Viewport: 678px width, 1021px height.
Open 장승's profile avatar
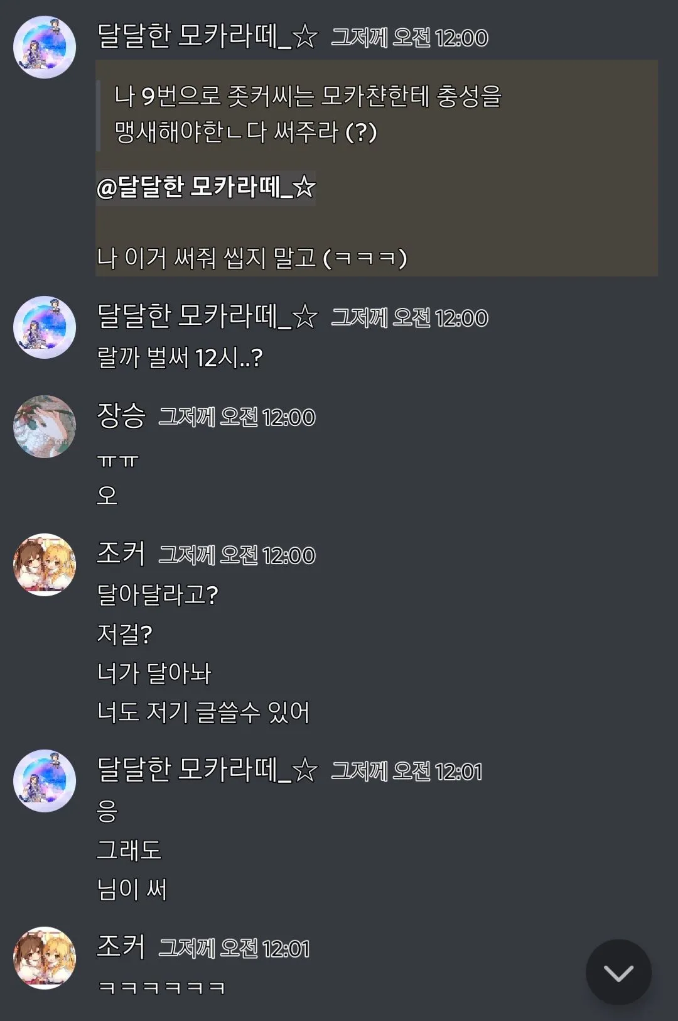pyautogui.click(x=45, y=427)
